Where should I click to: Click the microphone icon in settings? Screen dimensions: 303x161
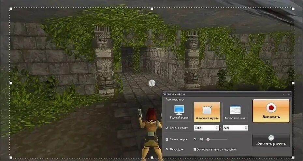coord(167,149)
